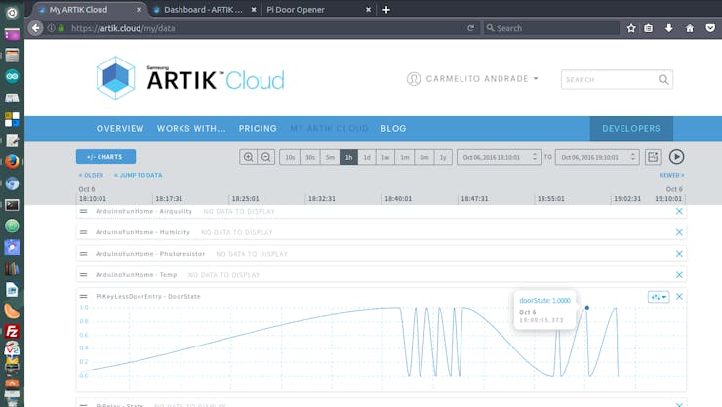Image resolution: width=722 pixels, height=407 pixels.
Task: Click the ARTIK Cloud logo
Action: click(190, 78)
